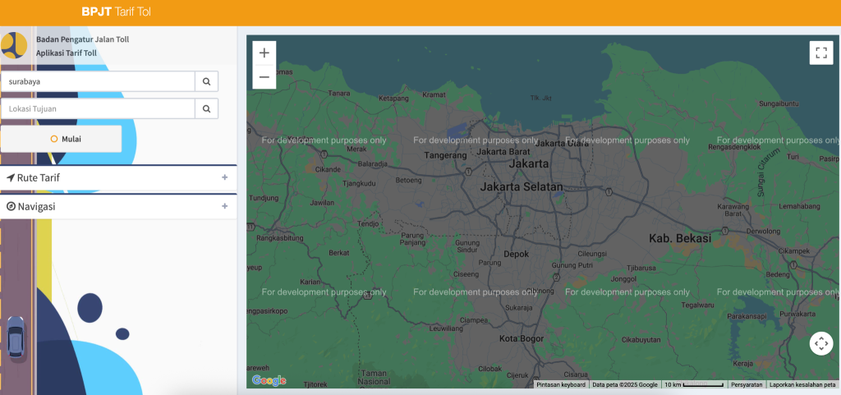Open the Rute Tarif section header
This screenshot has width=841, height=395.
point(39,177)
